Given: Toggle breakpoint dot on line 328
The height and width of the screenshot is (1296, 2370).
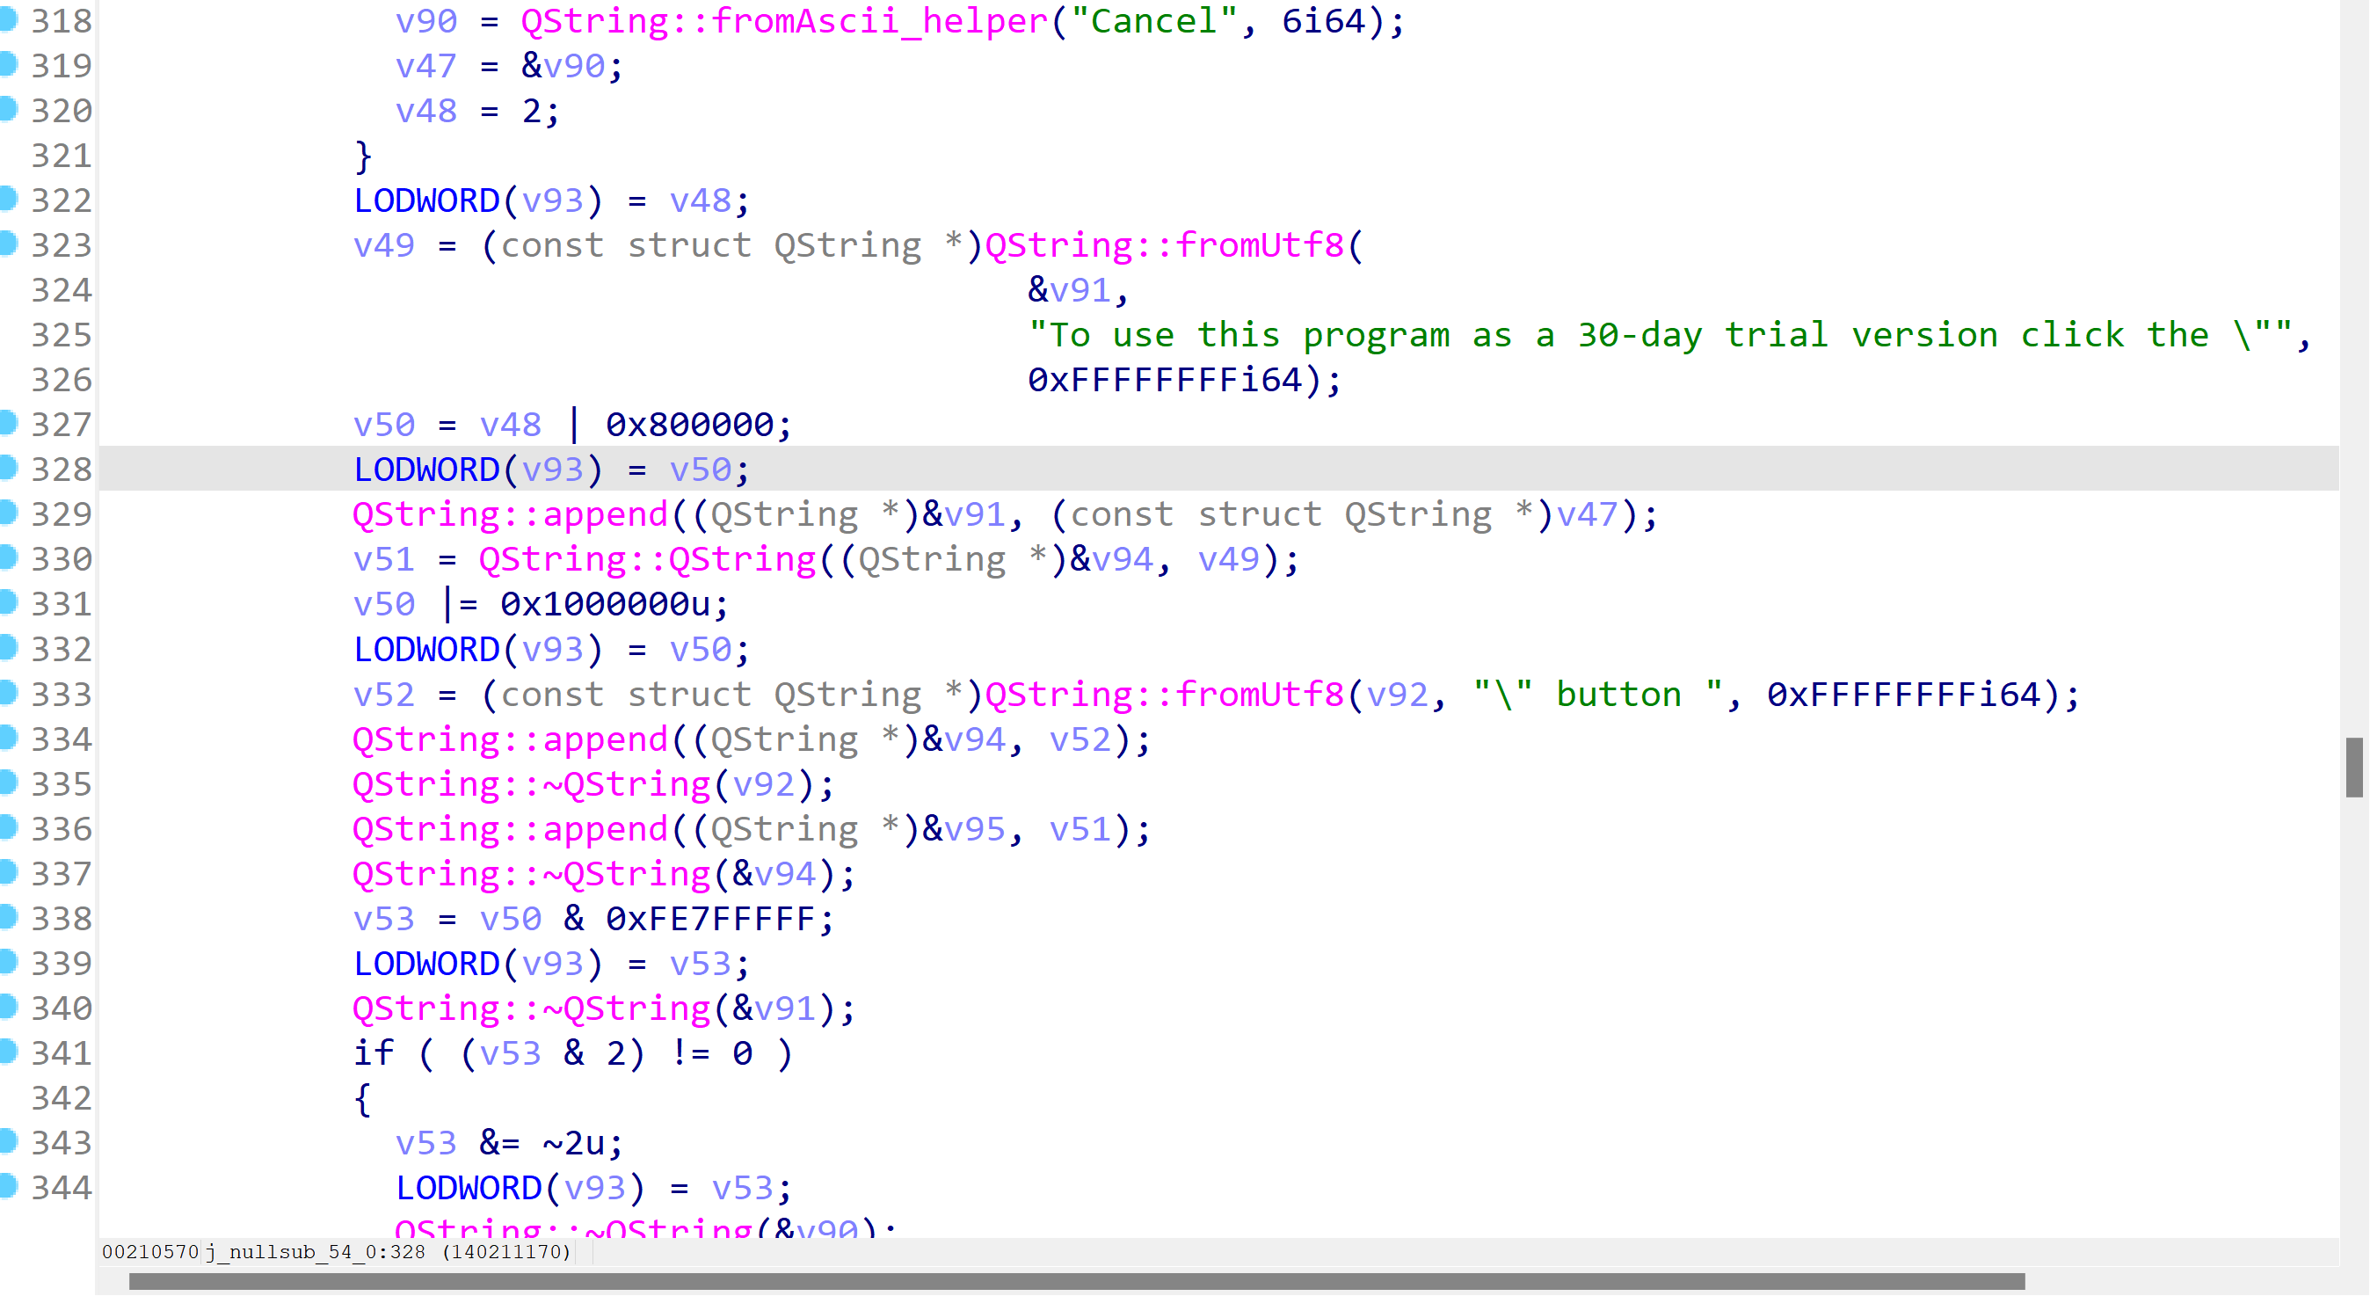Looking at the screenshot, I should coord(8,469).
